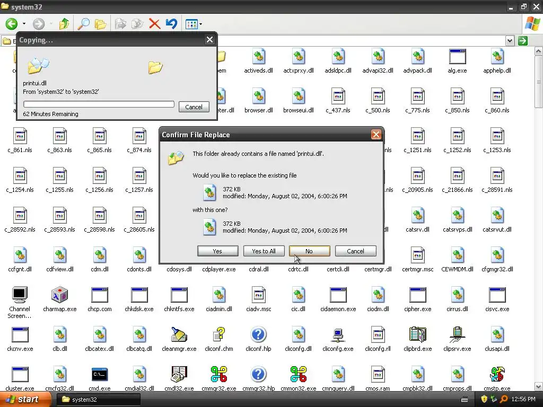Screen dimensions: 543x407
Task: Select cmdl32.exe phone icon
Action: click(179, 375)
